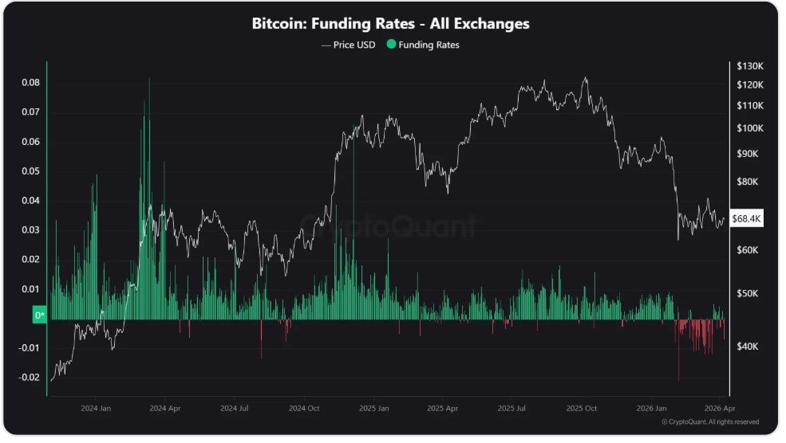
Task: Click the chart title Bitcoin: Funding Rates
Action: point(390,23)
